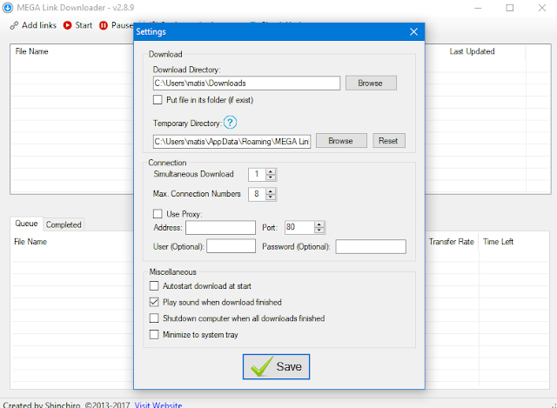Focus the proxy Address field
This screenshot has height=408, width=557.
click(220, 228)
